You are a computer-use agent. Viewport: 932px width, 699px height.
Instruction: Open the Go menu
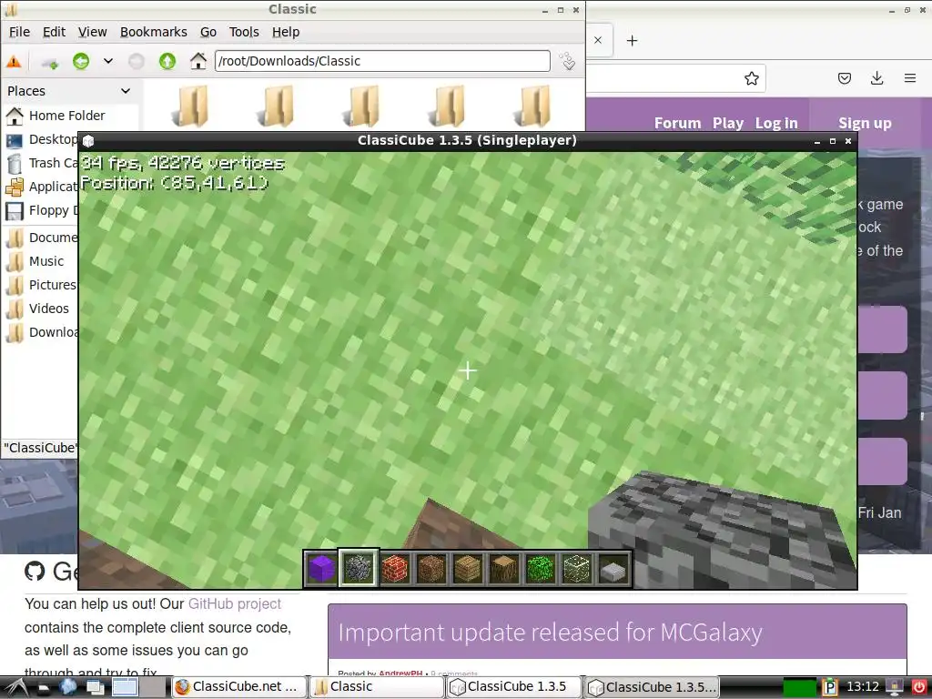tap(208, 32)
